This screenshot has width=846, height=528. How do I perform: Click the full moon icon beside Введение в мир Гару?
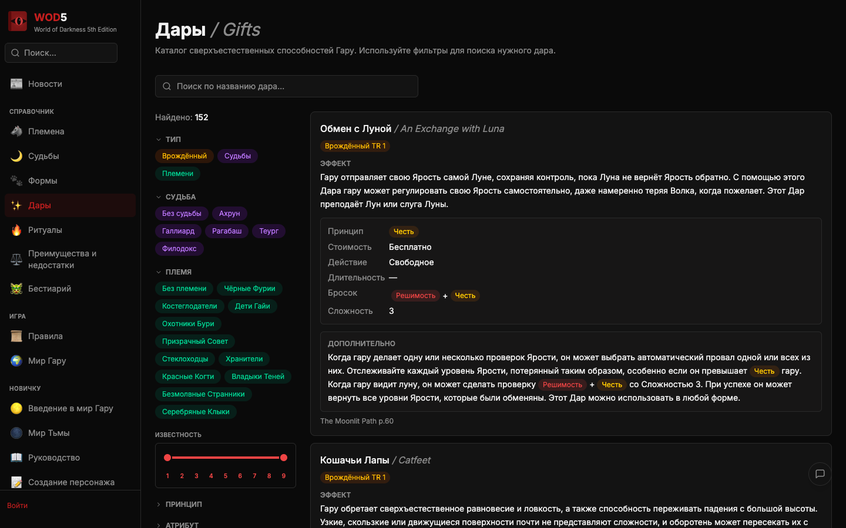click(16, 408)
